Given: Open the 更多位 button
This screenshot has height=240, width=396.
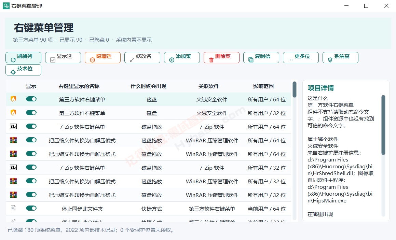Looking at the screenshot, I should pyautogui.click(x=301, y=58).
